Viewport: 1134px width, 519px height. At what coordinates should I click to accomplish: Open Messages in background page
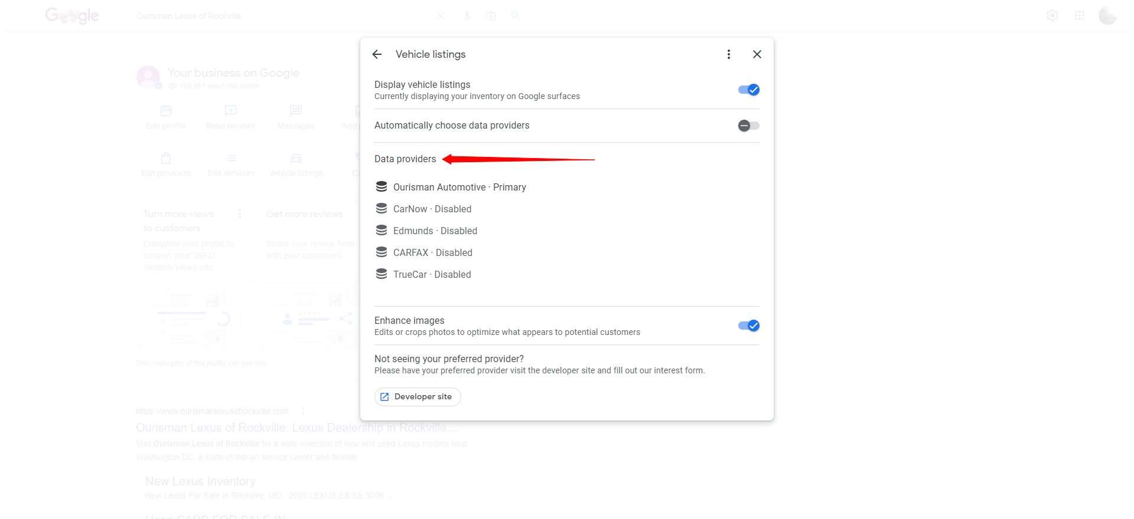coord(296,117)
